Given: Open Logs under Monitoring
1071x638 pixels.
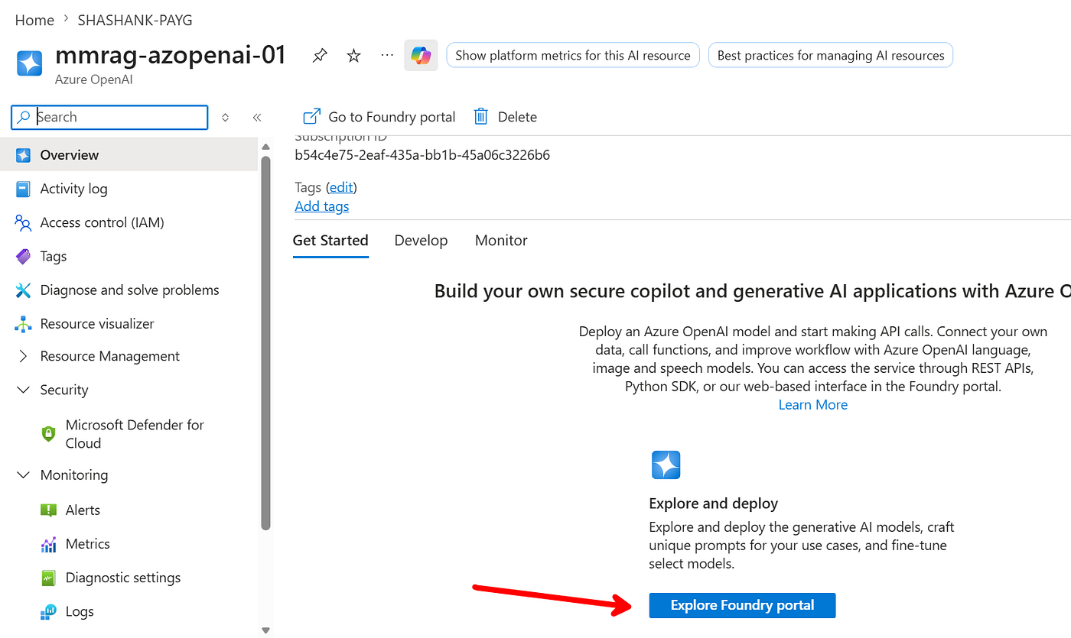Looking at the screenshot, I should pyautogui.click(x=80, y=611).
